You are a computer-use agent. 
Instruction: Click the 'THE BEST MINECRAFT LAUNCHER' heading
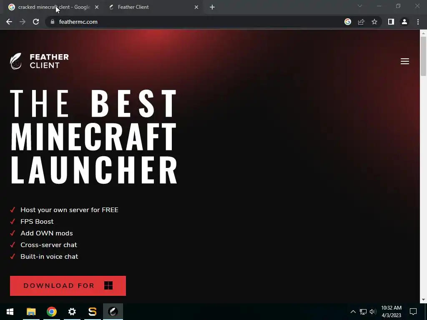click(94, 137)
